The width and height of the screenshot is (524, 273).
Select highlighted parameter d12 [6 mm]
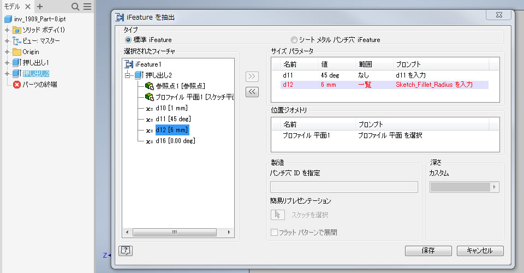[x=172, y=130]
